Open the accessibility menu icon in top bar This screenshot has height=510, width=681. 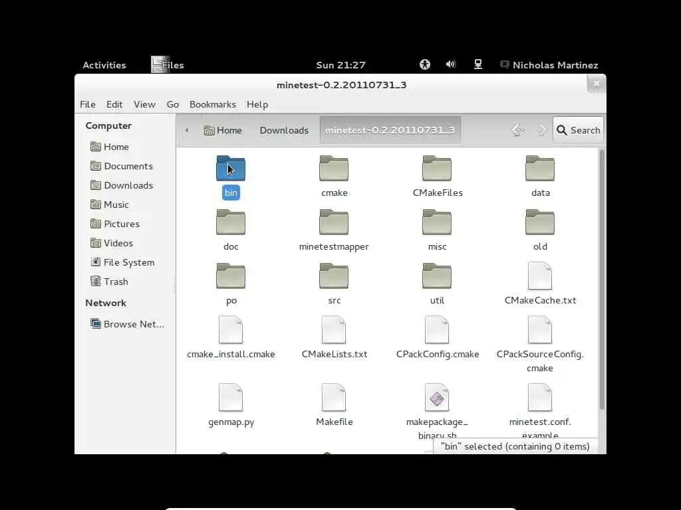(x=425, y=64)
